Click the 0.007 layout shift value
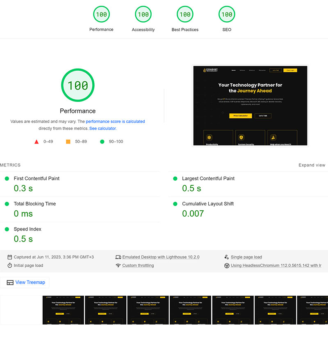The image size is (328, 341). tap(193, 214)
